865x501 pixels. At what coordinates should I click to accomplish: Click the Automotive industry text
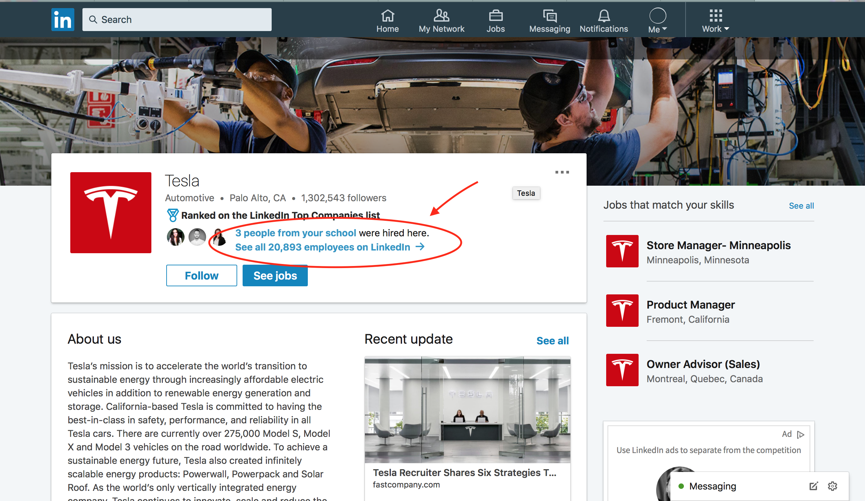[190, 198]
